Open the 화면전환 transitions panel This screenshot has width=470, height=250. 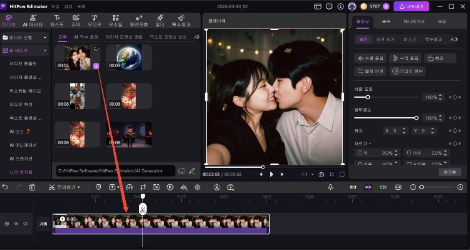138,21
